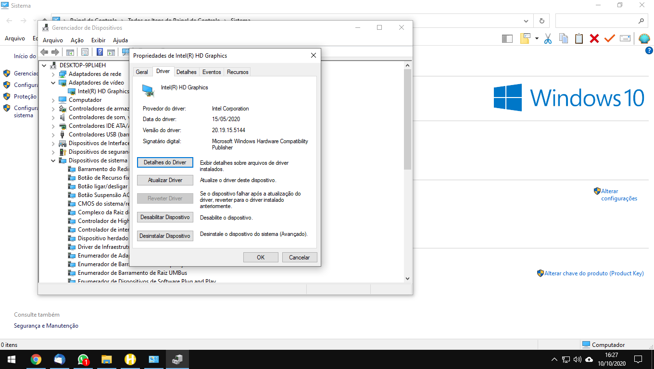Screen dimensions: 654x369
Task: Expand the Controladores USB node
Action: coord(53,135)
